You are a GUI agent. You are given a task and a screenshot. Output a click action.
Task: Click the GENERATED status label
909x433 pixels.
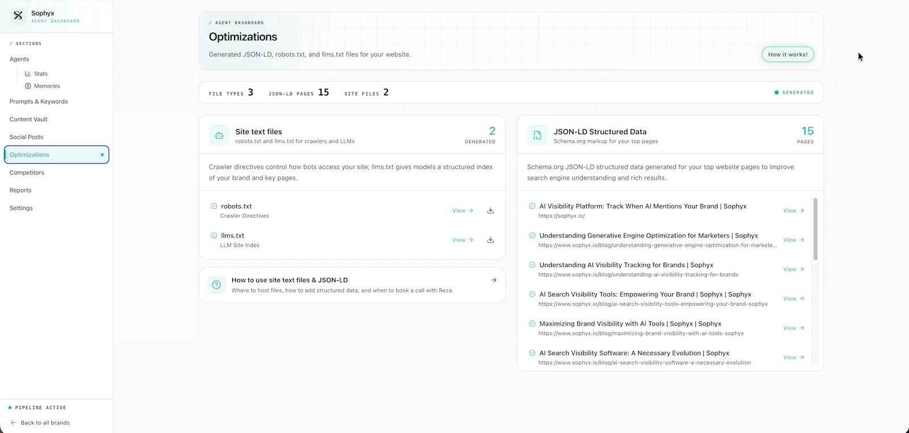coord(798,93)
